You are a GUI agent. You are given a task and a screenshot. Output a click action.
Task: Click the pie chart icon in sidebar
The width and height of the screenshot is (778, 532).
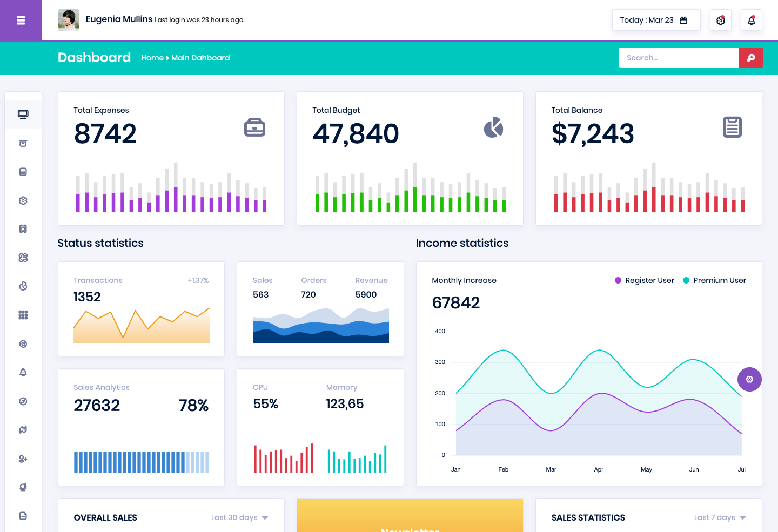click(23, 286)
